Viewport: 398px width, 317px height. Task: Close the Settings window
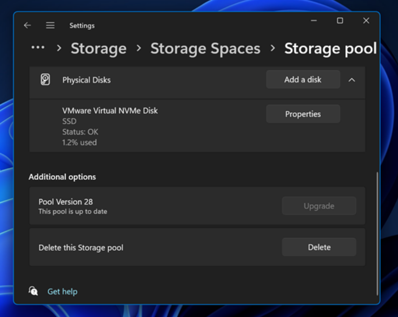pyautogui.click(x=366, y=20)
